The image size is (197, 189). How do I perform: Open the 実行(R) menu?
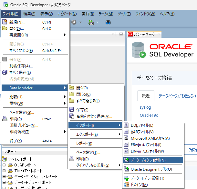[x=88, y=14]
